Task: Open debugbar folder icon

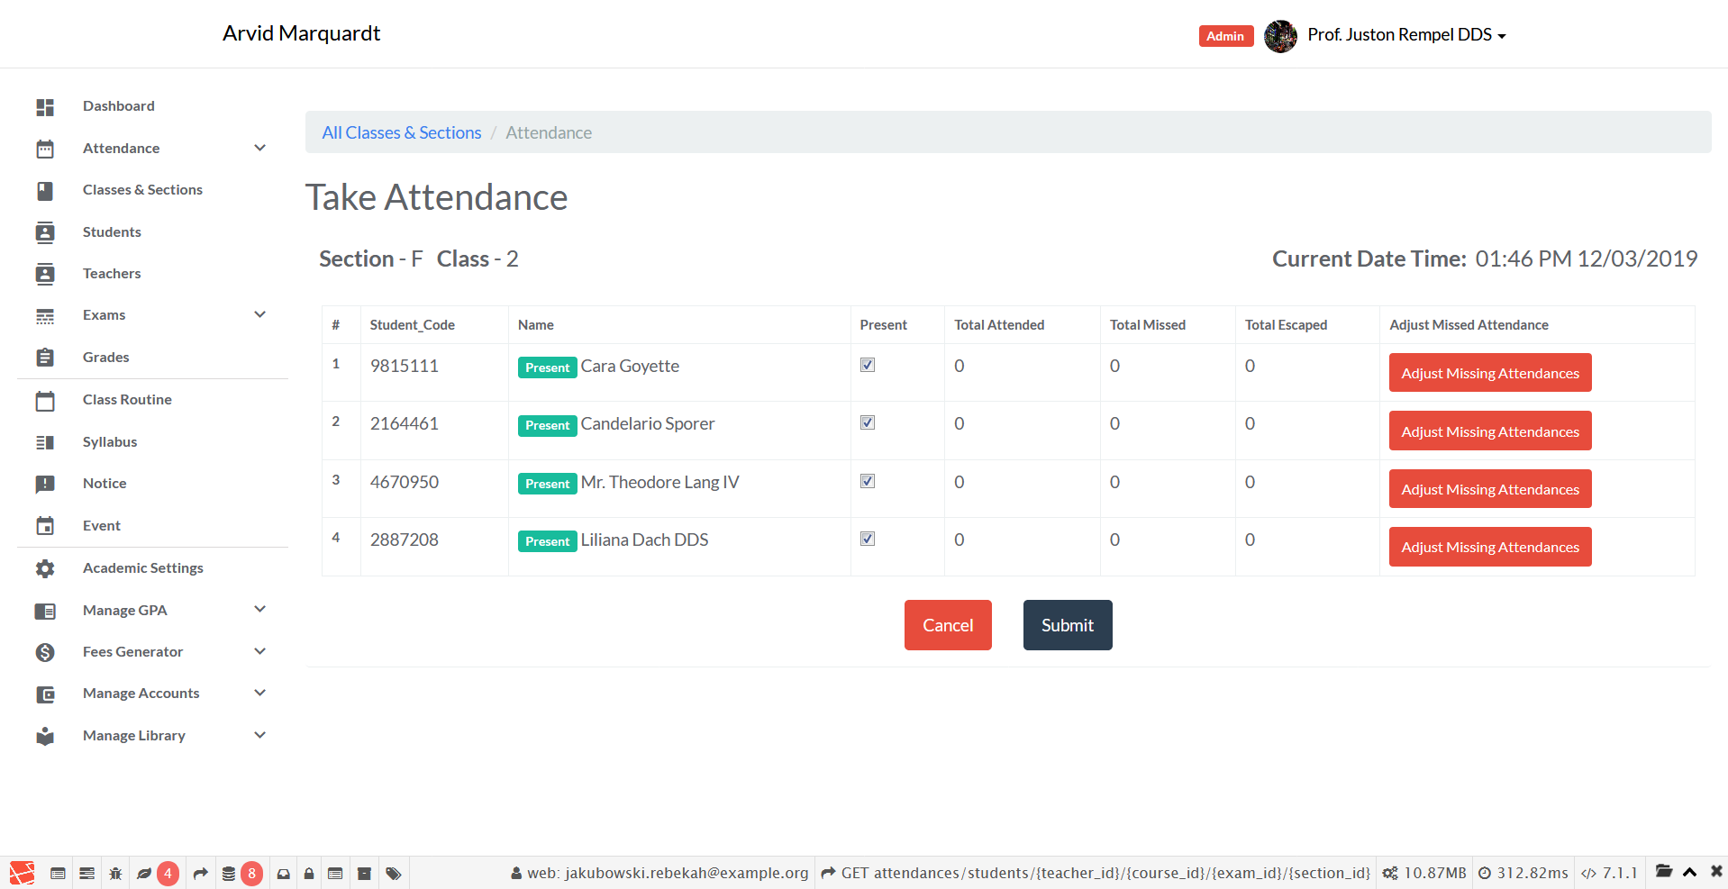Action: pos(1664,871)
